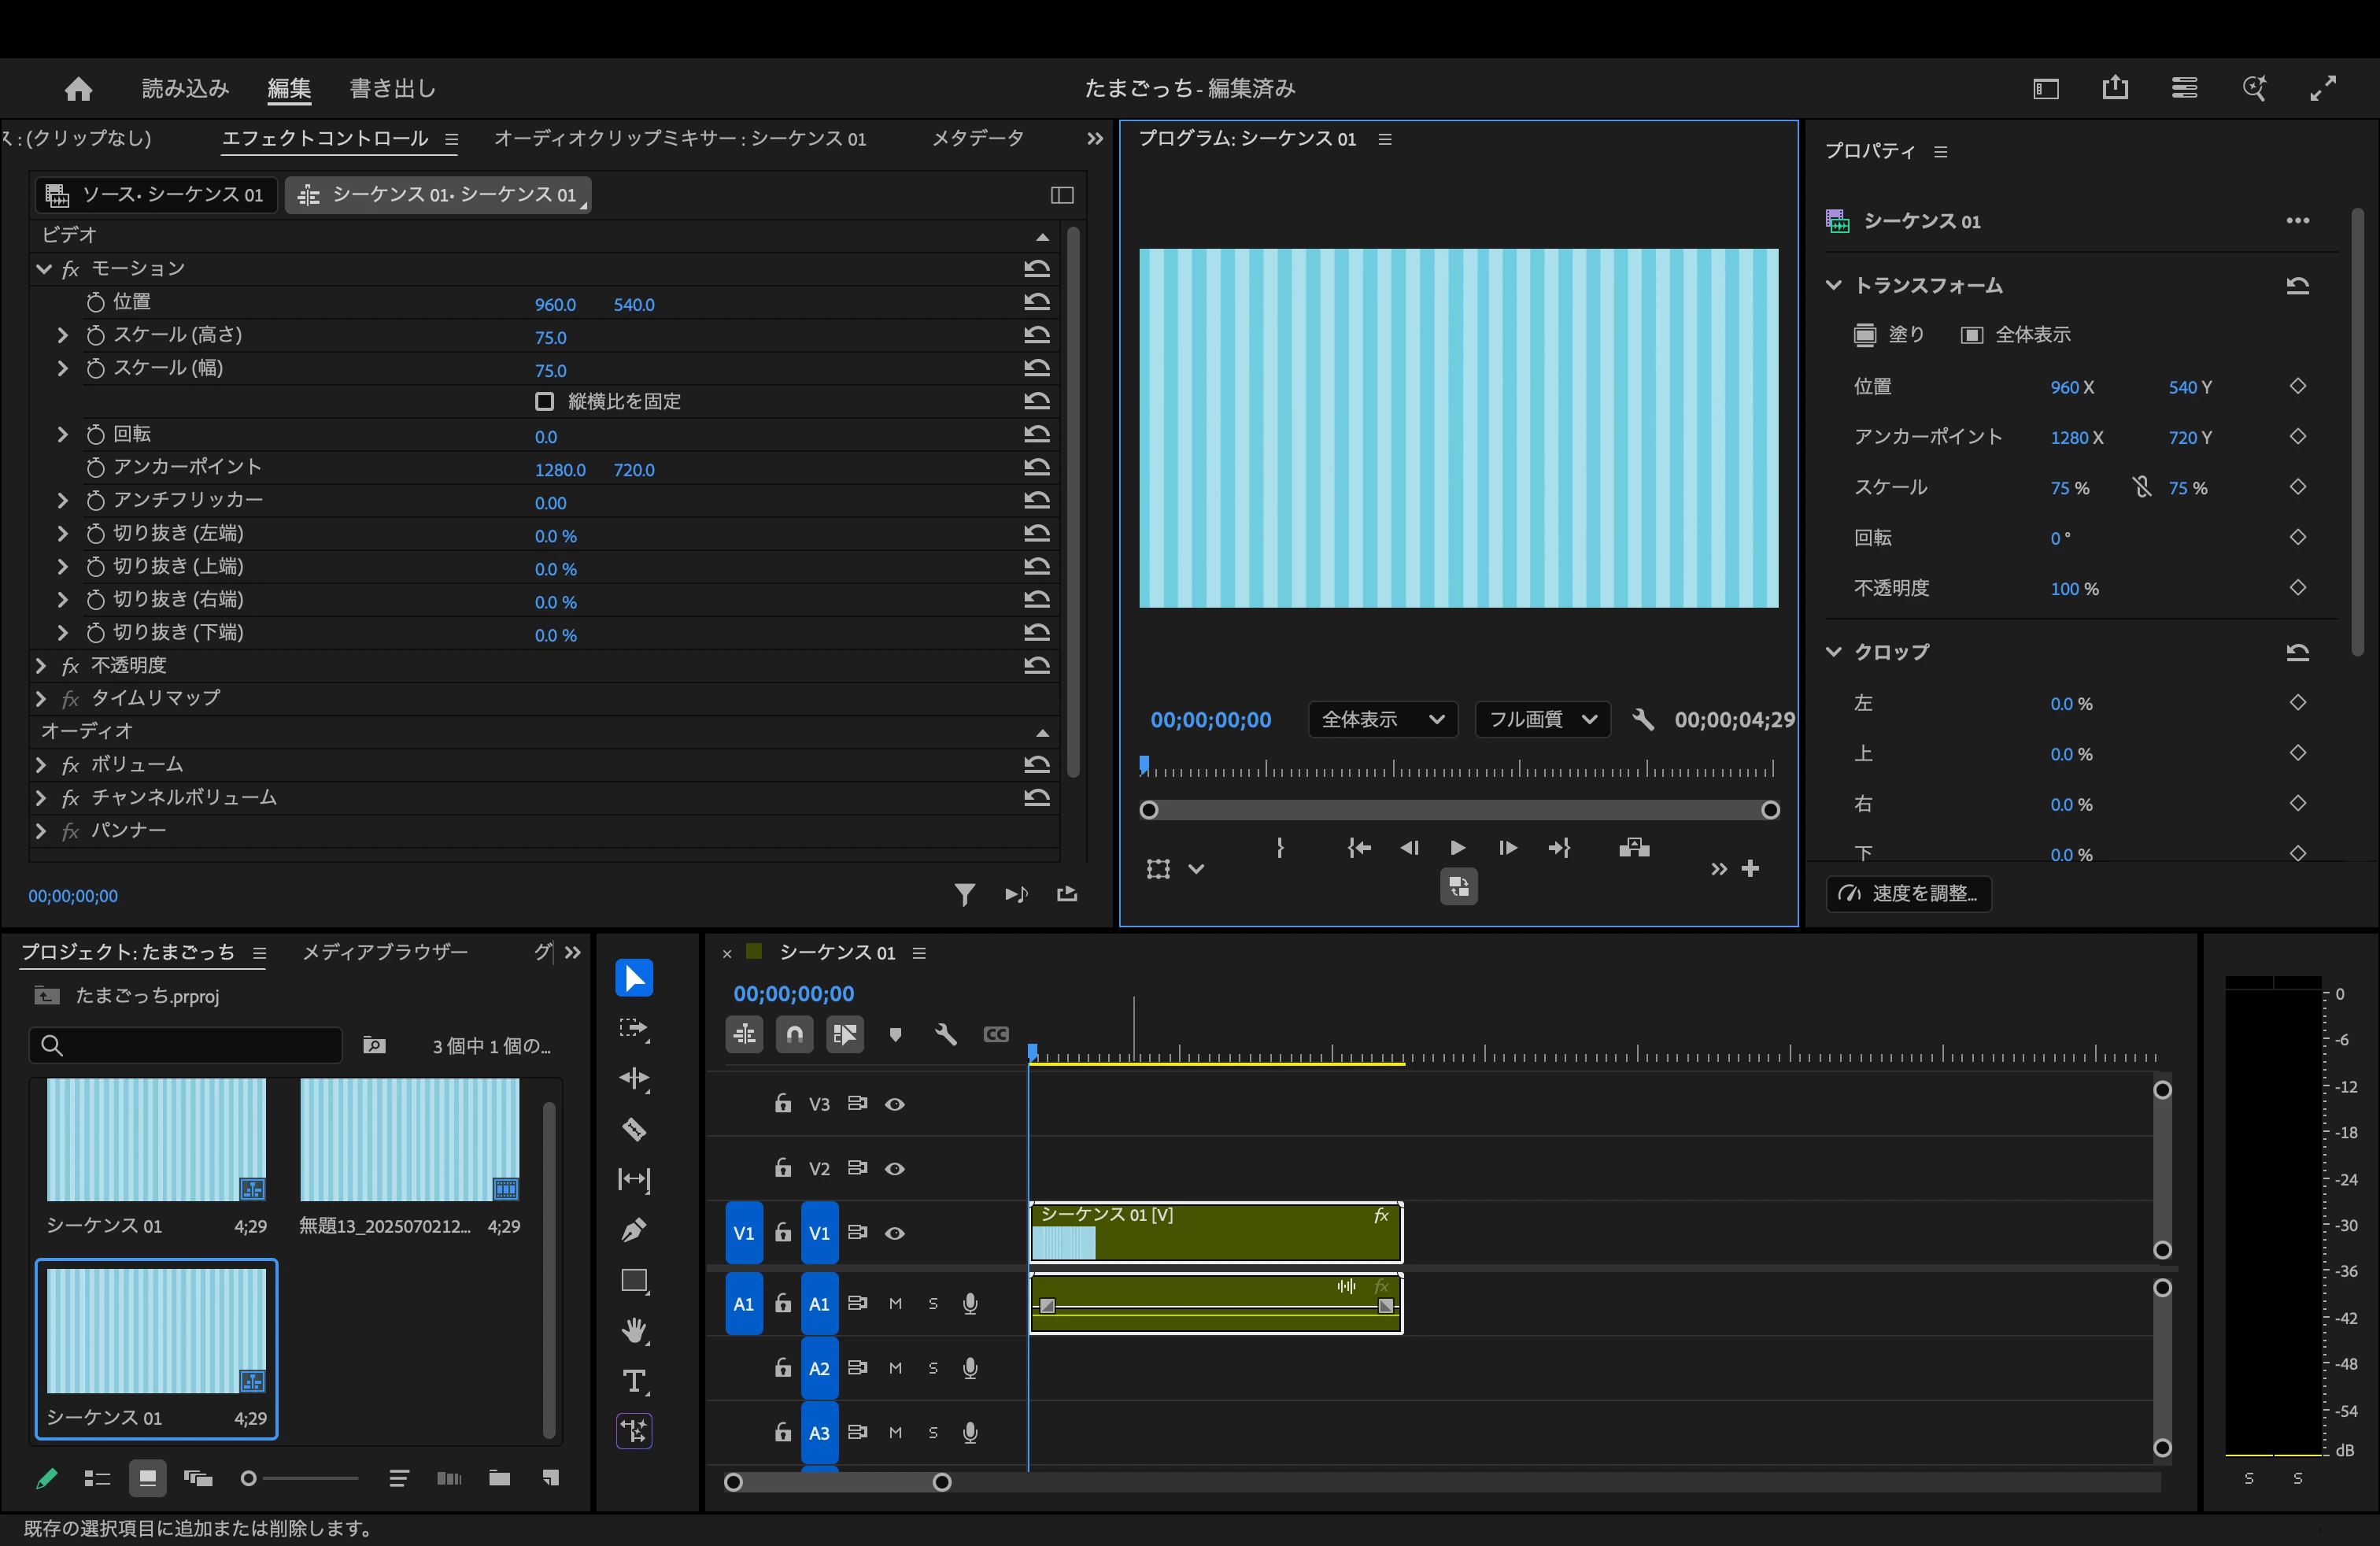Screen dimensions: 2380x1546
Task: Select the Razor tool in toolbar
Action: click(634, 1130)
